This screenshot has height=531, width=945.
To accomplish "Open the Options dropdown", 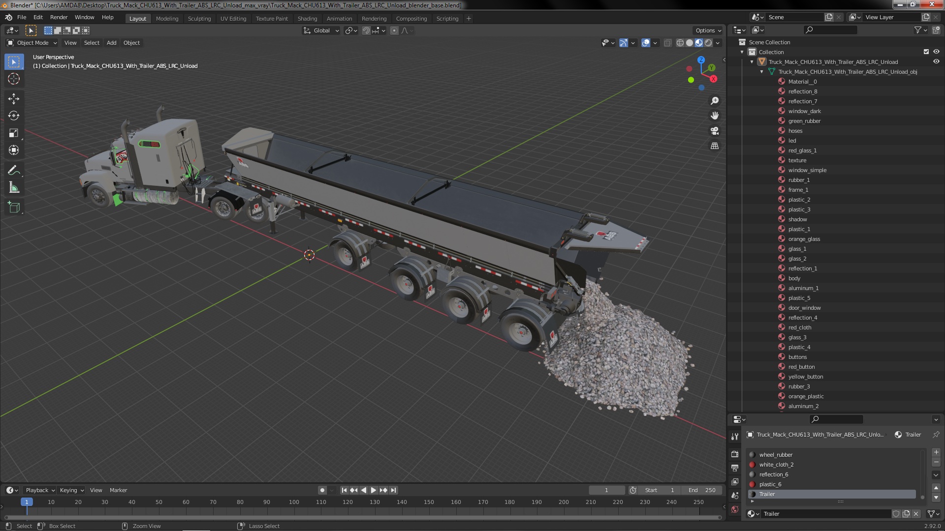I will point(708,30).
